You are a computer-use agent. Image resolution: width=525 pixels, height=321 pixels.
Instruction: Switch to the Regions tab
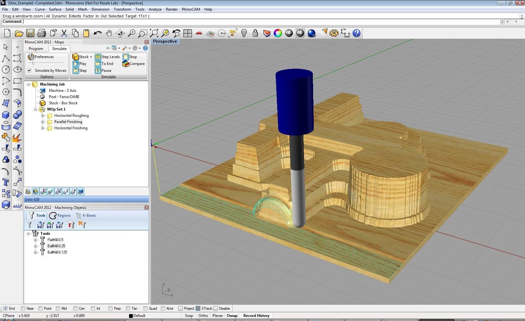coord(60,215)
